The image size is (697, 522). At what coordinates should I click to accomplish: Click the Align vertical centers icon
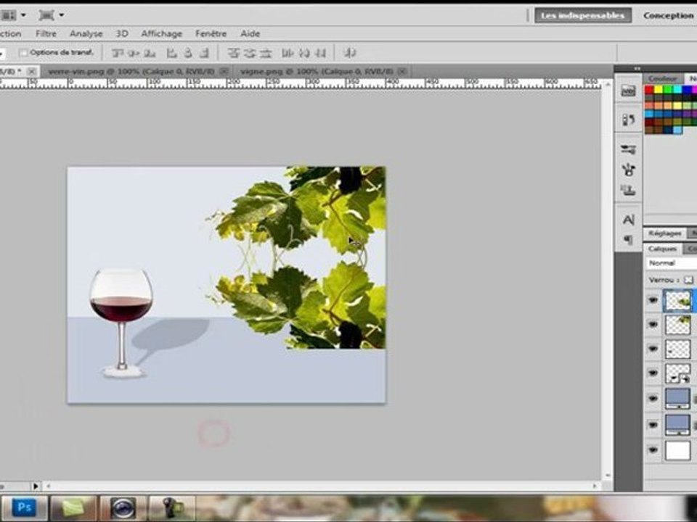tap(134, 53)
